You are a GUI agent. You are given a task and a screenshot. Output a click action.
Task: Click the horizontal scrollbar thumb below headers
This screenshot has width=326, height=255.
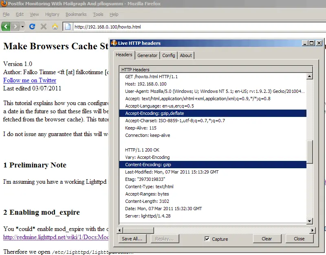138,230
